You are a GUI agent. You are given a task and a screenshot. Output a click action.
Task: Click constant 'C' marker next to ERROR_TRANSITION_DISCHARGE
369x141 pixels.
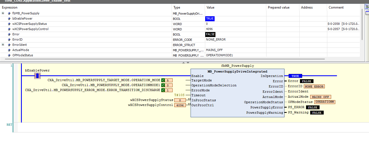[x=163, y=90]
